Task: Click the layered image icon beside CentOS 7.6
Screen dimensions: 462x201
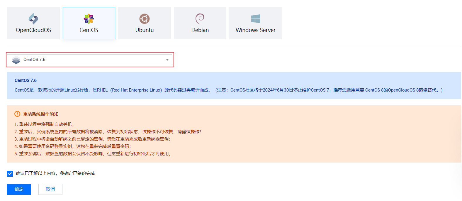Action: (x=16, y=60)
